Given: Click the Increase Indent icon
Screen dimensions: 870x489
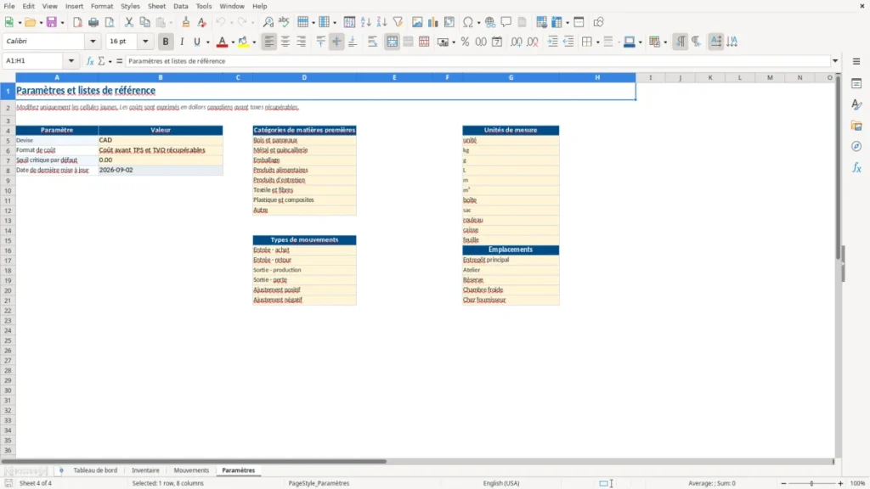Looking at the screenshot, I should click(x=552, y=42).
